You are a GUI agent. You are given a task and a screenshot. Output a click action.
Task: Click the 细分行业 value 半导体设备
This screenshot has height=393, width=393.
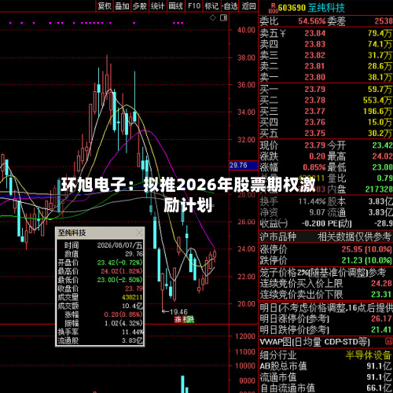(x=369, y=355)
